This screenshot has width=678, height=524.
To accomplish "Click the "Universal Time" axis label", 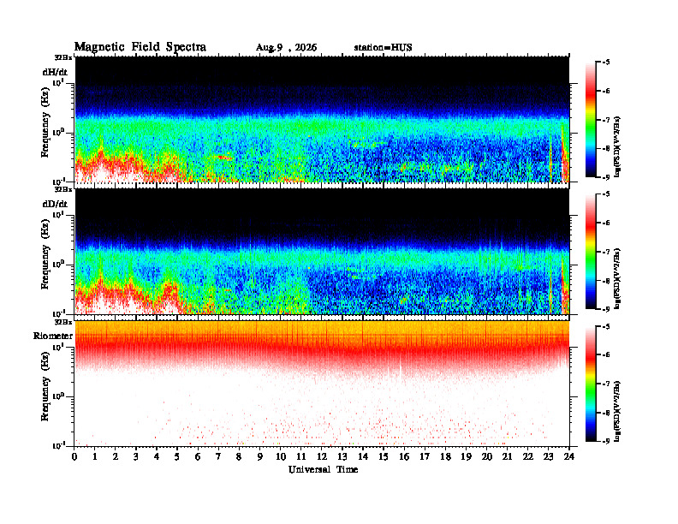I will (323, 469).
